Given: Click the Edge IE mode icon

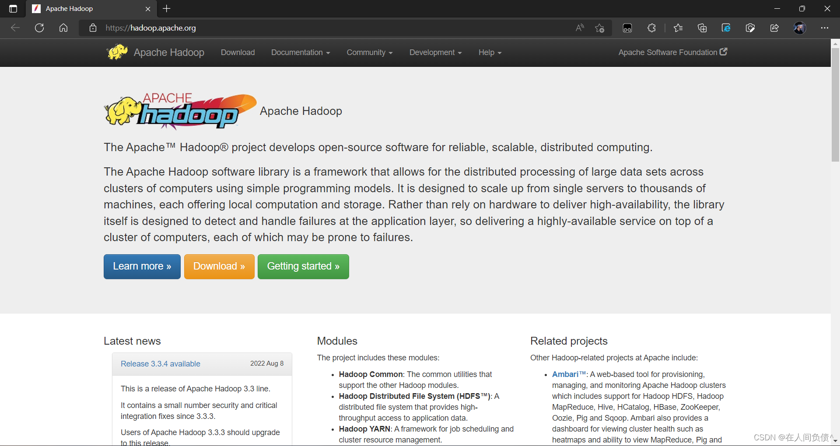Looking at the screenshot, I should 726,28.
